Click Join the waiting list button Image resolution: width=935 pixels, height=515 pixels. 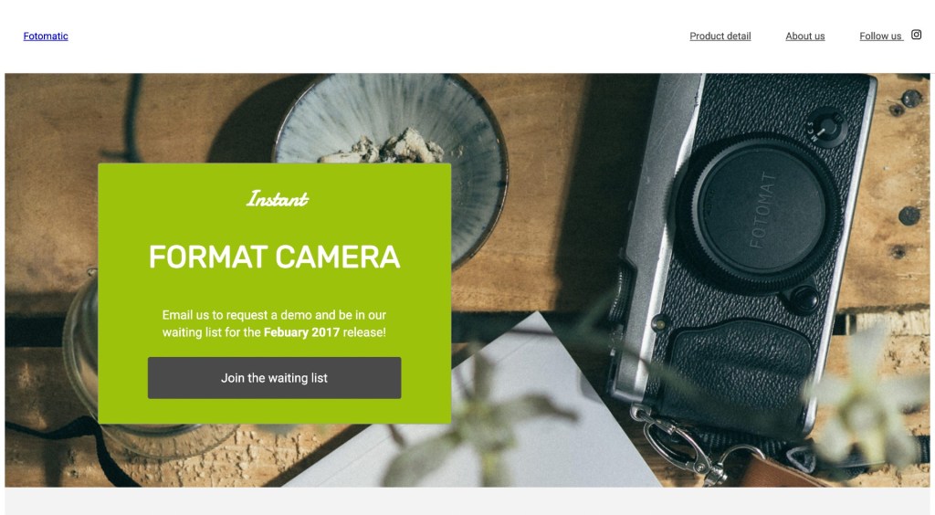[x=274, y=378]
